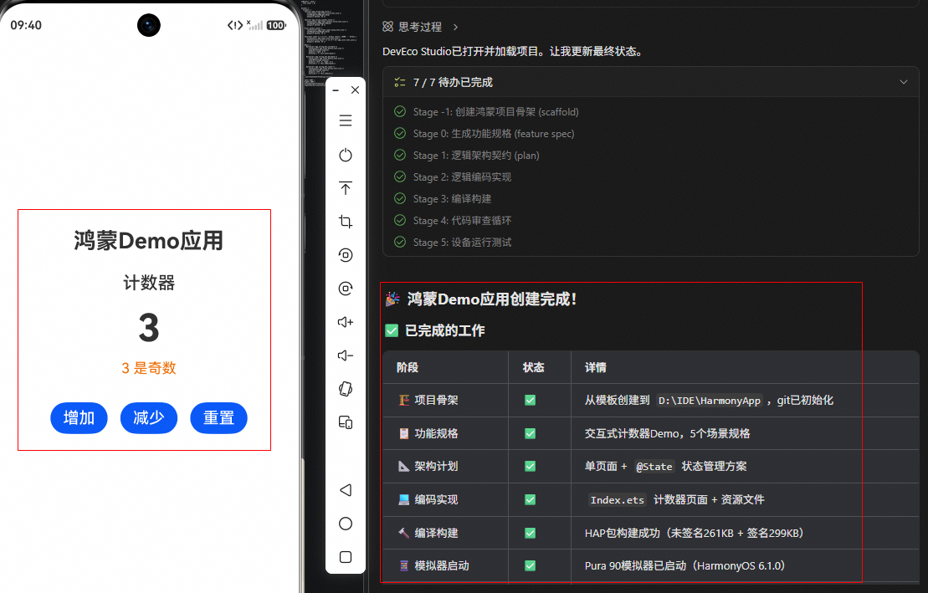The height and width of the screenshot is (593, 928).
Task: Click the icon before 模拟器启动
Action: coord(403,565)
